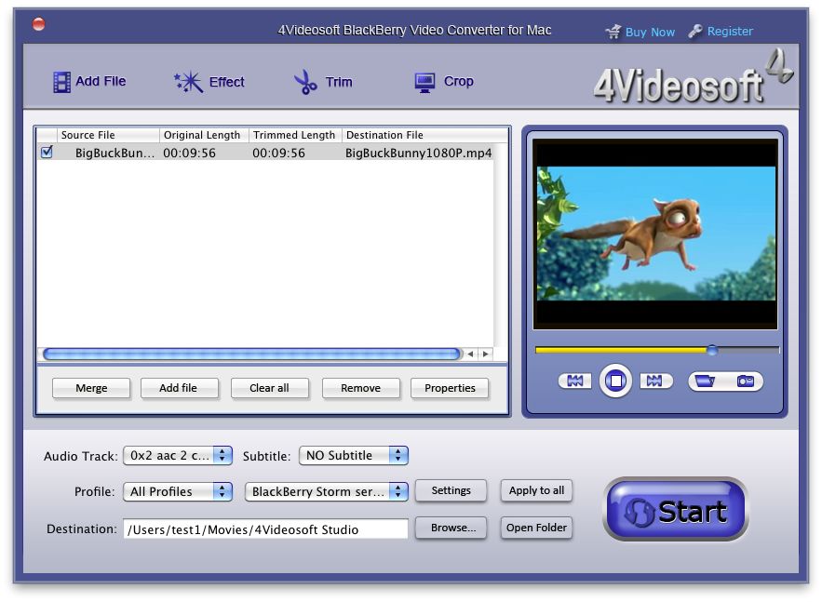
Task: Uncheck the BigBuckBunny file checkbox
Action: pos(47,153)
